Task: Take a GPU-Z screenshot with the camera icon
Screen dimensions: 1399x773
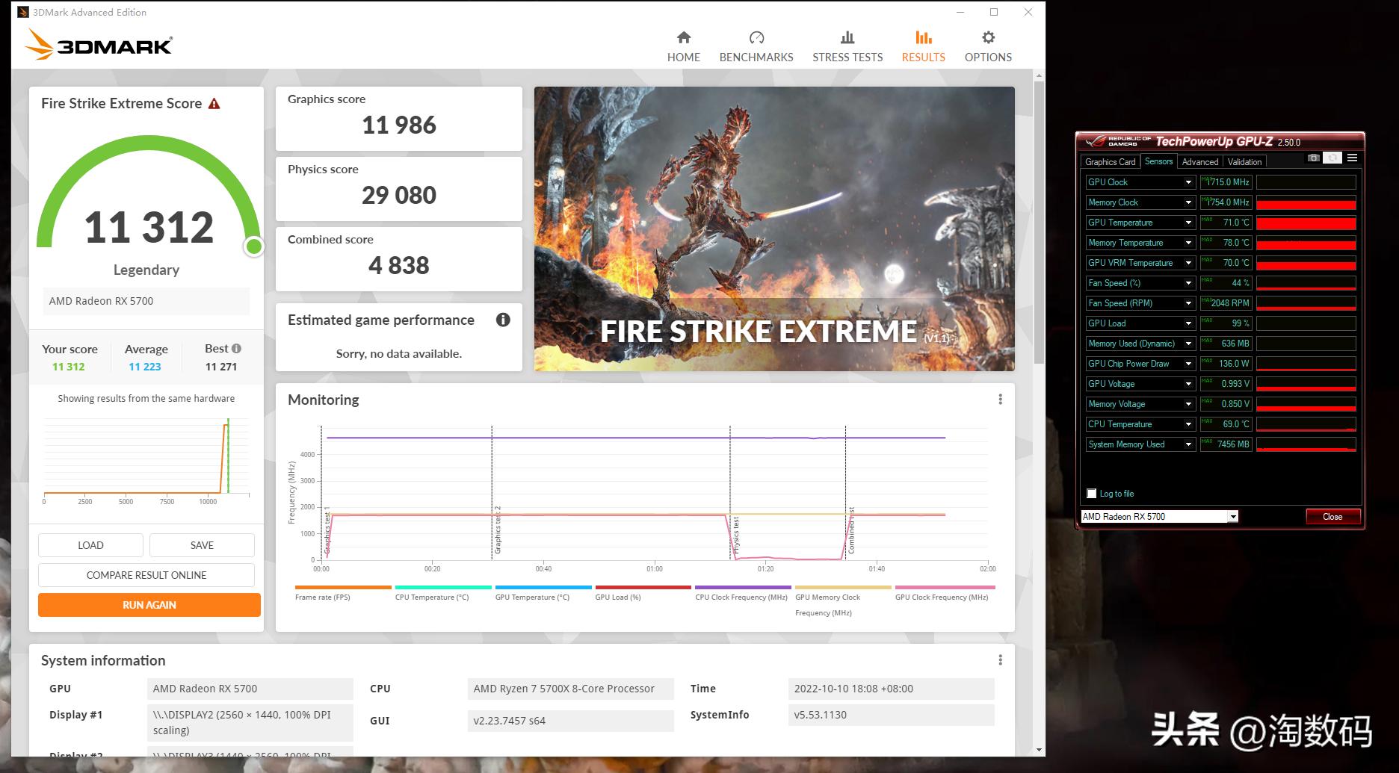Action: (x=1313, y=158)
